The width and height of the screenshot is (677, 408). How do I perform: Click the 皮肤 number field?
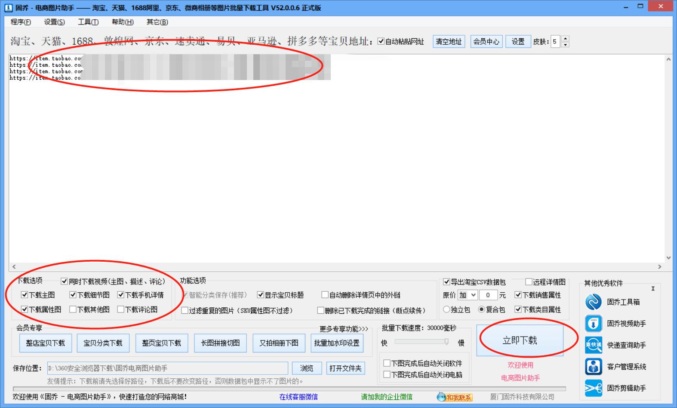pyautogui.click(x=555, y=41)
